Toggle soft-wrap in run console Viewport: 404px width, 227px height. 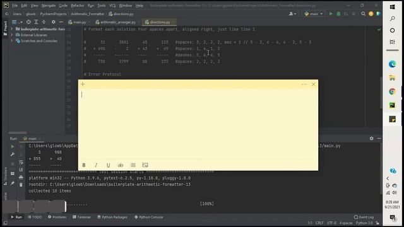tap(21, 162)
